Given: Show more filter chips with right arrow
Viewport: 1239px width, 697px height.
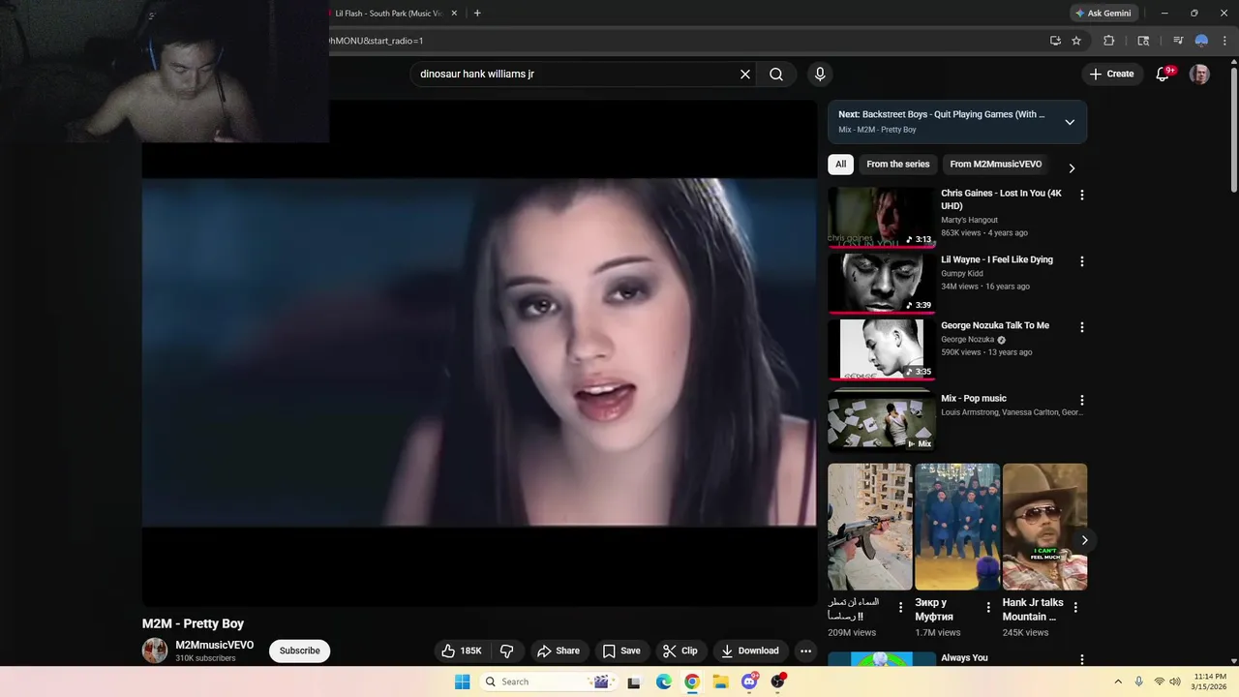Looking at the screenshot, I should (x=1072, y=168).
